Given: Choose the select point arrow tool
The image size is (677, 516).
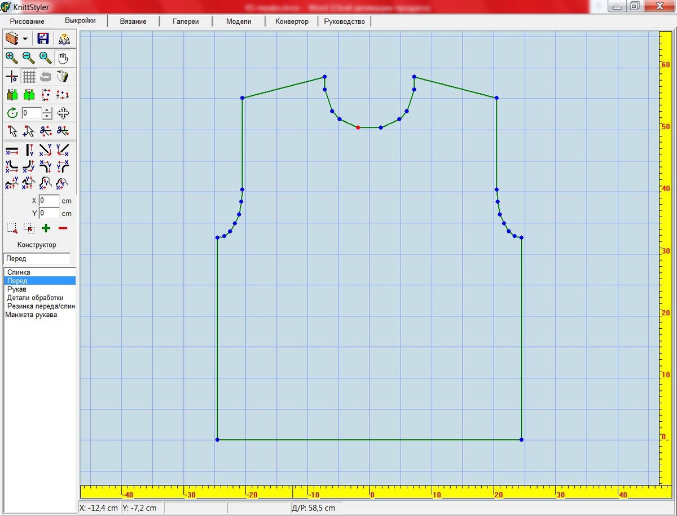Looking at the screenshot, I should click(12, 131).
